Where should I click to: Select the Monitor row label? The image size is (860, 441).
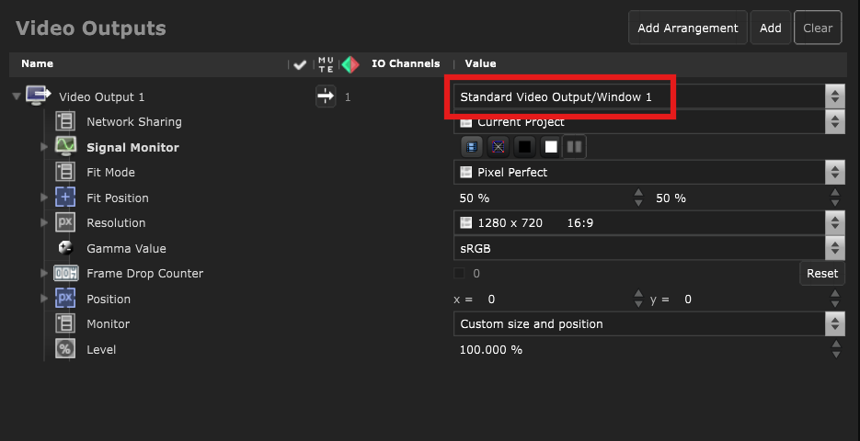(108, 323)
